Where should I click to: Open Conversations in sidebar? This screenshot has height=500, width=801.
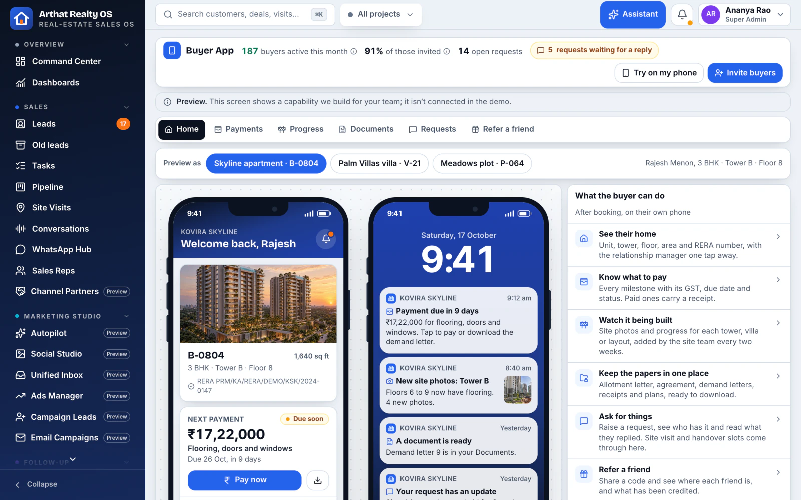(x=73, y=229)
